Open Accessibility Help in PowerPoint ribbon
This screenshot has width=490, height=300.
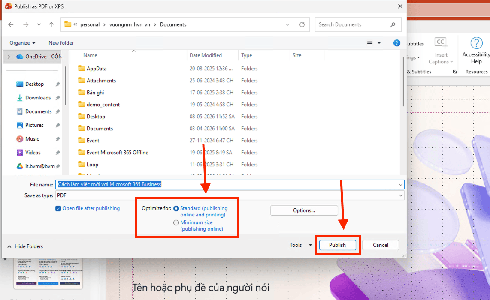tap(476, 51)
